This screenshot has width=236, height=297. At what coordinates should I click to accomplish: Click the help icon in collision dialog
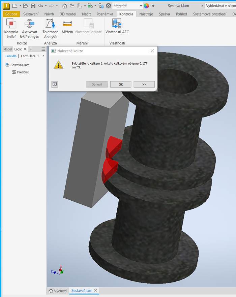(55, 84)
